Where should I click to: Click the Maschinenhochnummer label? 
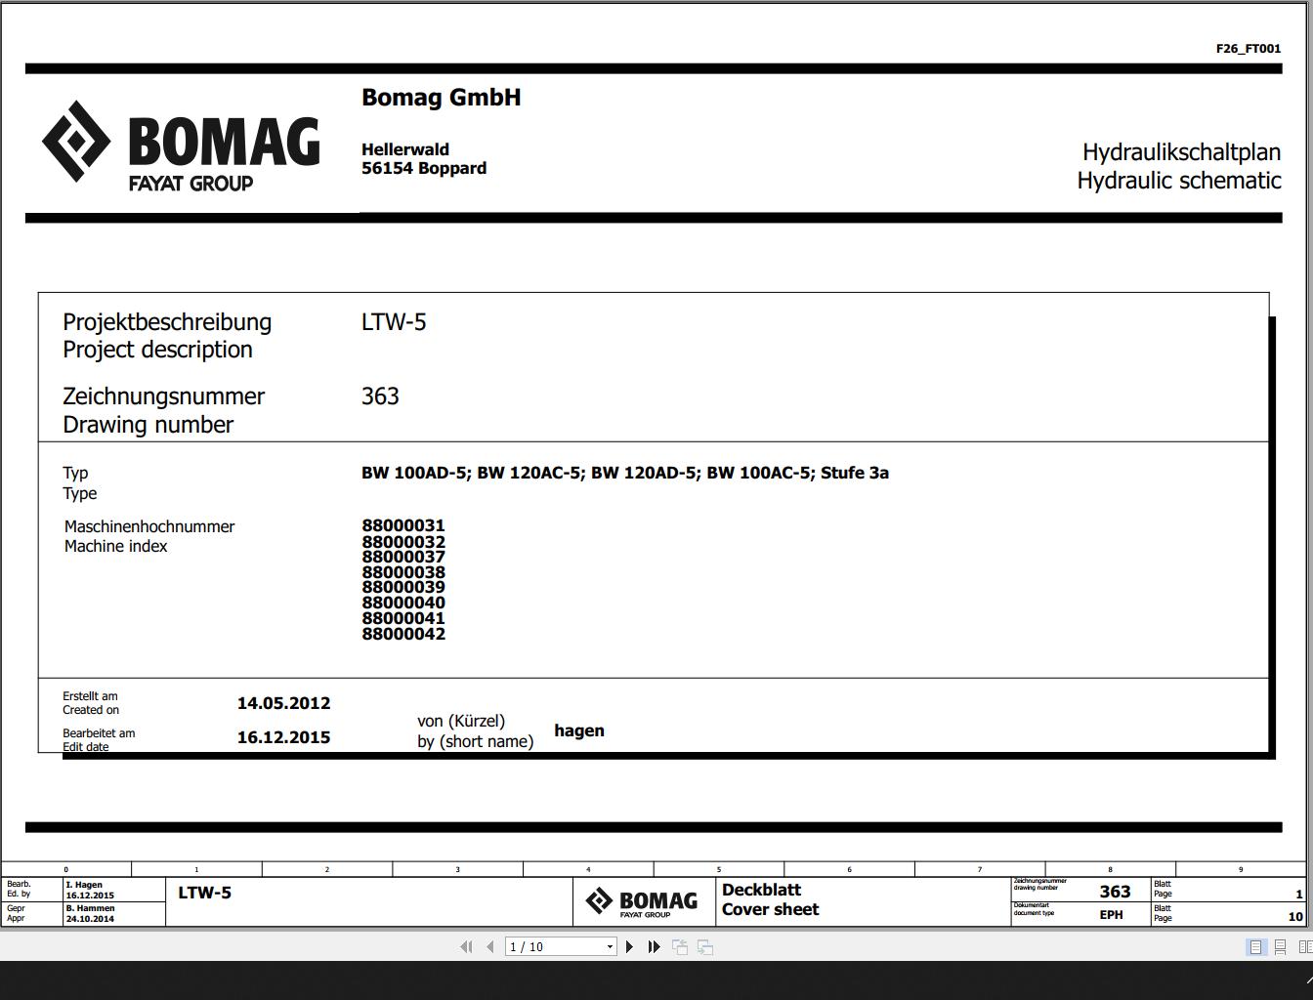tap(149, 526)
